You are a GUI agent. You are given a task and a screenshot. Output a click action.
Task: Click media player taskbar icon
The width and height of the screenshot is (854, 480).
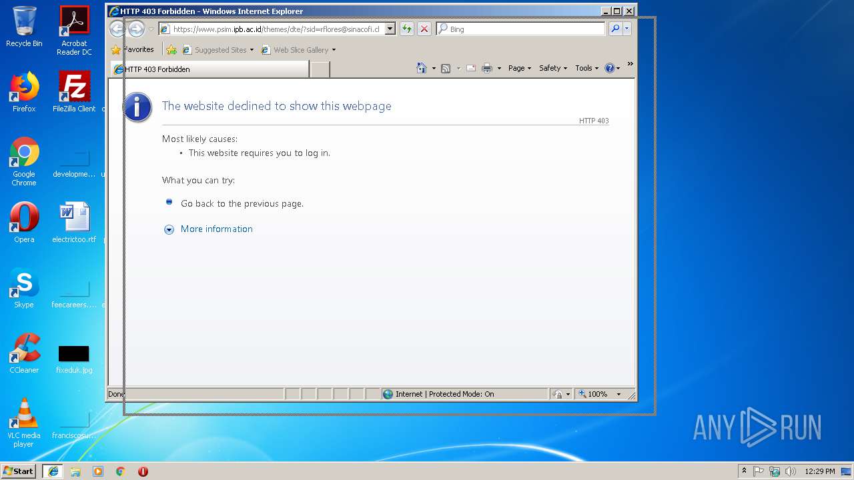coord(98,471)
